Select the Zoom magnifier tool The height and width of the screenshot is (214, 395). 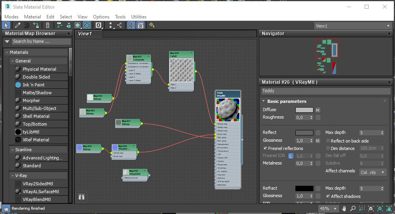click(x=353, y=209)
